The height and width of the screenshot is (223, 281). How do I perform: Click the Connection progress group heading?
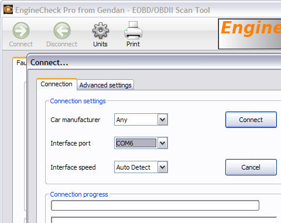[x=79, y=194]
